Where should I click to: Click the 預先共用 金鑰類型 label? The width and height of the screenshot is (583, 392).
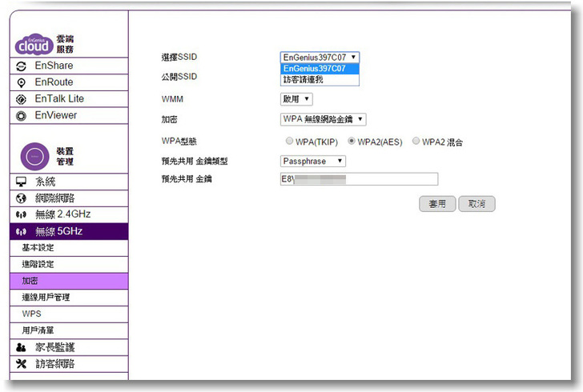pos(195,162)
